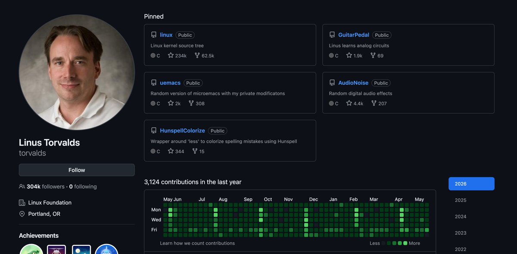Click the Achievements heading
Image resolution: width=517 pixels, height=254 pixels.
39,236
